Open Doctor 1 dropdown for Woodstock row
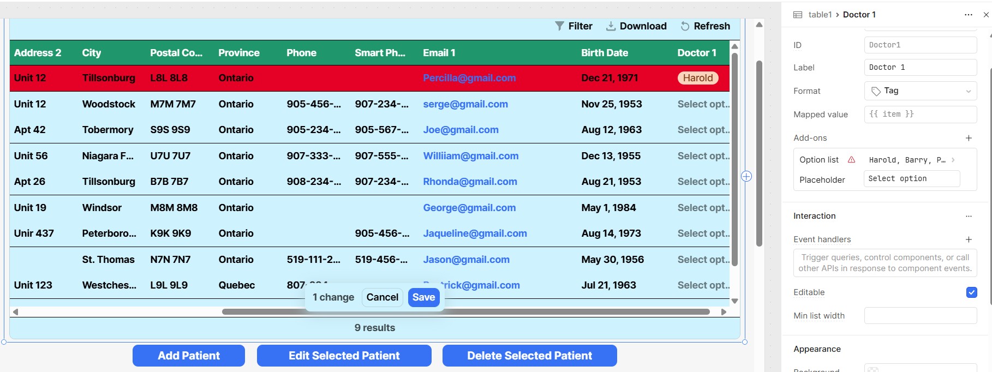 (703, 104)
